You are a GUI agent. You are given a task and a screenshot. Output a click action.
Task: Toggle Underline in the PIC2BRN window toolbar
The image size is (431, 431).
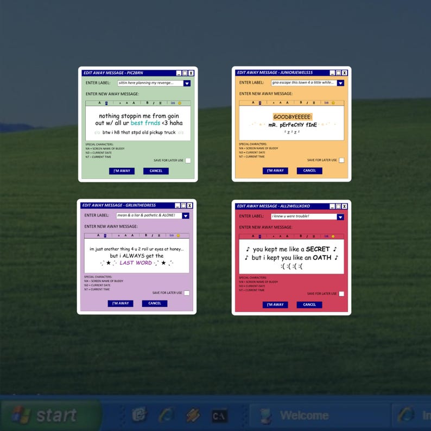(x=160, y=103)
